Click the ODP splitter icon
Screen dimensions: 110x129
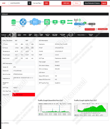click(63, 22)
